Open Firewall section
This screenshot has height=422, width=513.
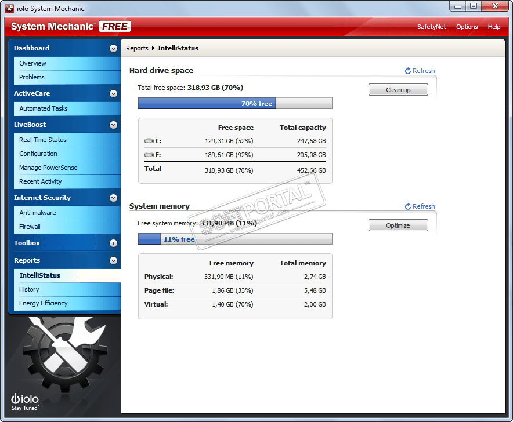tap(67, 227)
